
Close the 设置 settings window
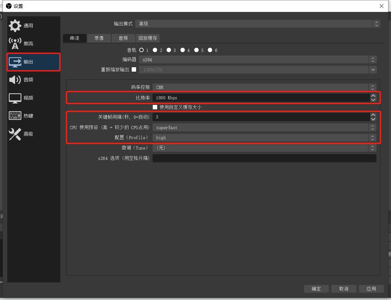click(x=382, y=6)
